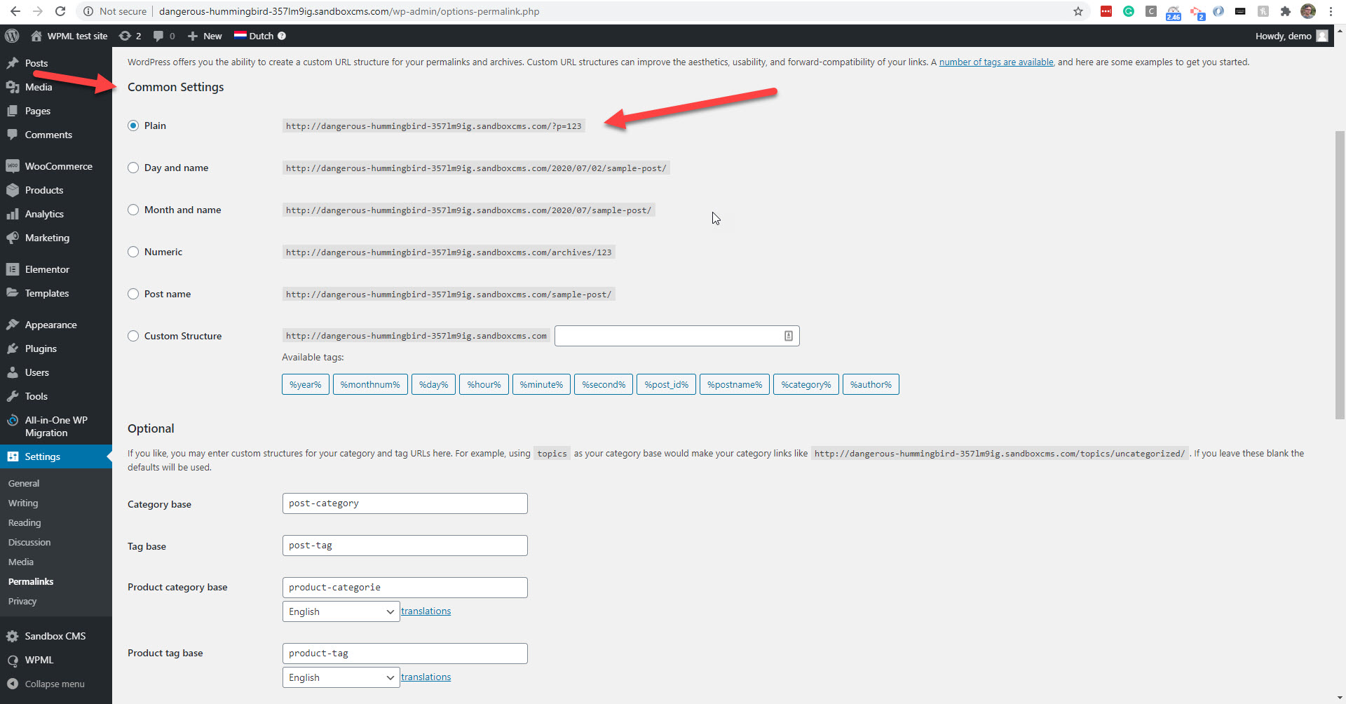Click the Analytics bar chart icon
Image resolution: width=1346 pixels, height=704 pixels.
(x=13, y=214)
